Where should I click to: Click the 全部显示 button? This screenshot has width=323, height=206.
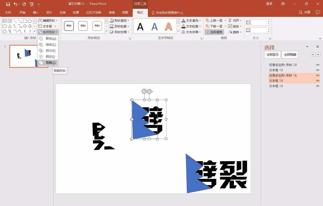[272, 55]
